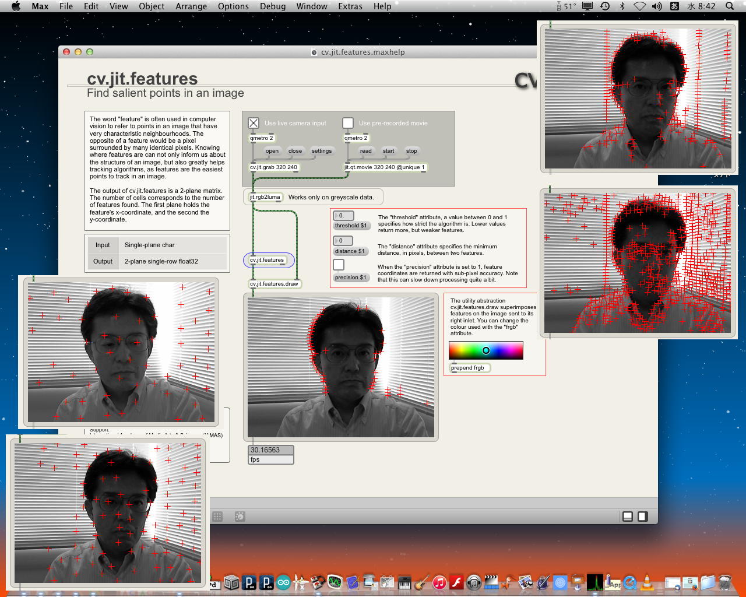Open GarageBand guitar icon in Dock
The width and height of the screenshot is (746, 597).
click(x=423, y=582)
